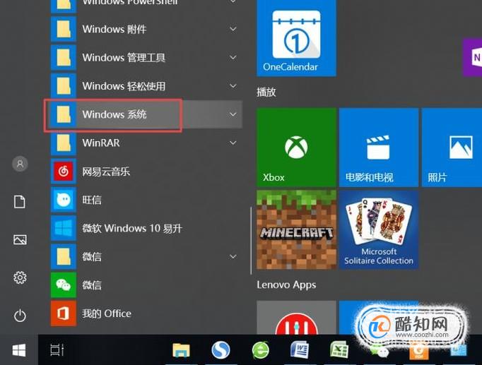Expand the Windows 轻松使用 chevron

point(233,86)
